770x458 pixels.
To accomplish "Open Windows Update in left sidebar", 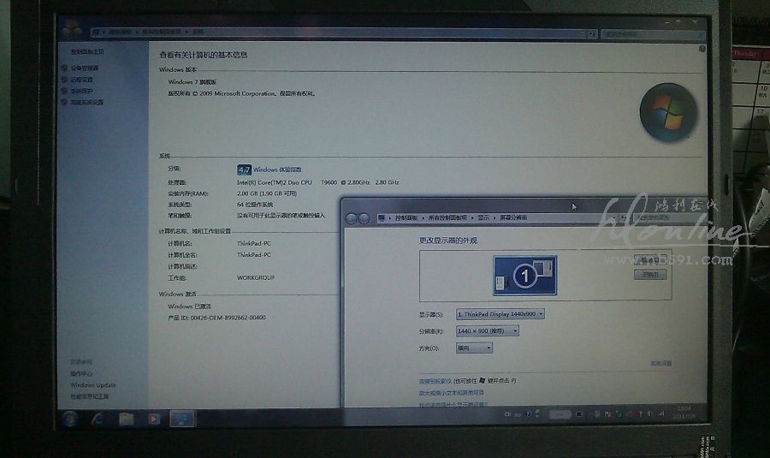I will click(93, 385).
